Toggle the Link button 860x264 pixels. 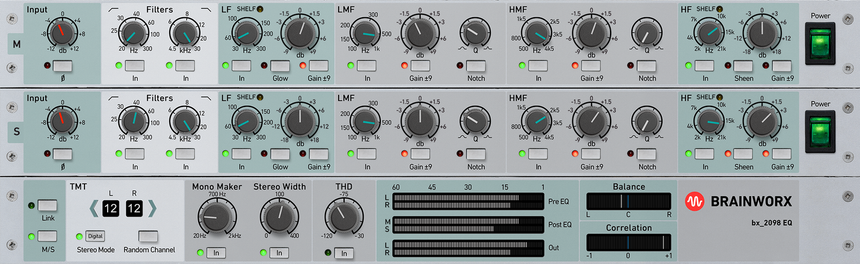tap(47, 206)
